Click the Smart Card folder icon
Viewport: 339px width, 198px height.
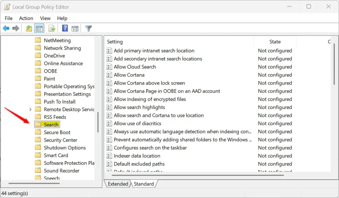[38, 155]
